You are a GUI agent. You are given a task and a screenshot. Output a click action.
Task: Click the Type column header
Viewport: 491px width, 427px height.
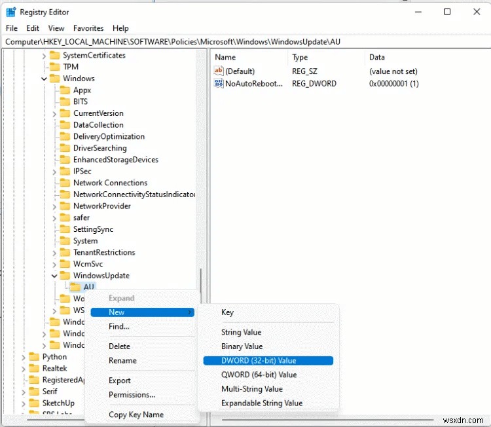click(x=325, y=58)
